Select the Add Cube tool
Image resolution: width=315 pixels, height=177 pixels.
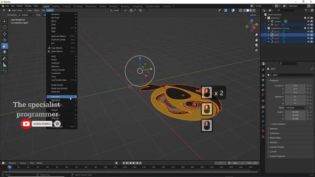tap(4, 71)
